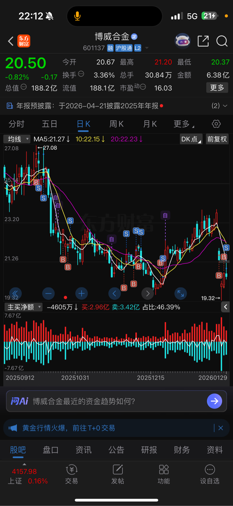The image size is (233, 506).
Task: Tap the verified enterprise badge by stock name
Action: (134, 37)
